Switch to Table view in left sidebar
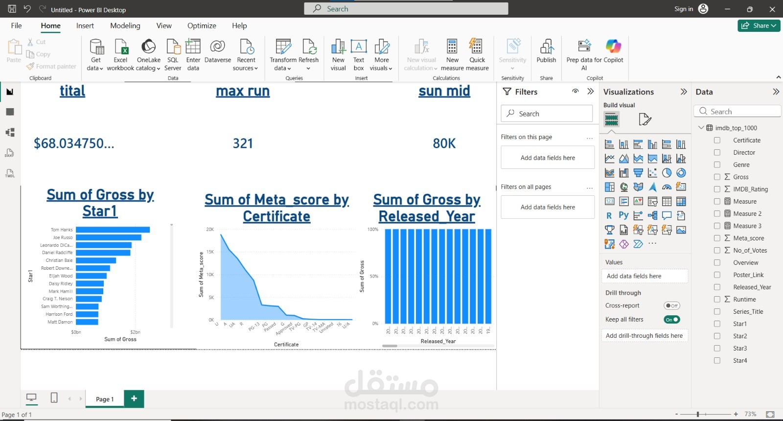 coord(10,112)
